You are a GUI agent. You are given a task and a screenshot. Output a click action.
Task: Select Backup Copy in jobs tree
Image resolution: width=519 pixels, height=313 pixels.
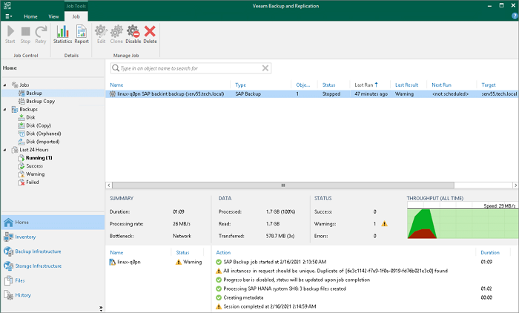click(x=40, y=101)
